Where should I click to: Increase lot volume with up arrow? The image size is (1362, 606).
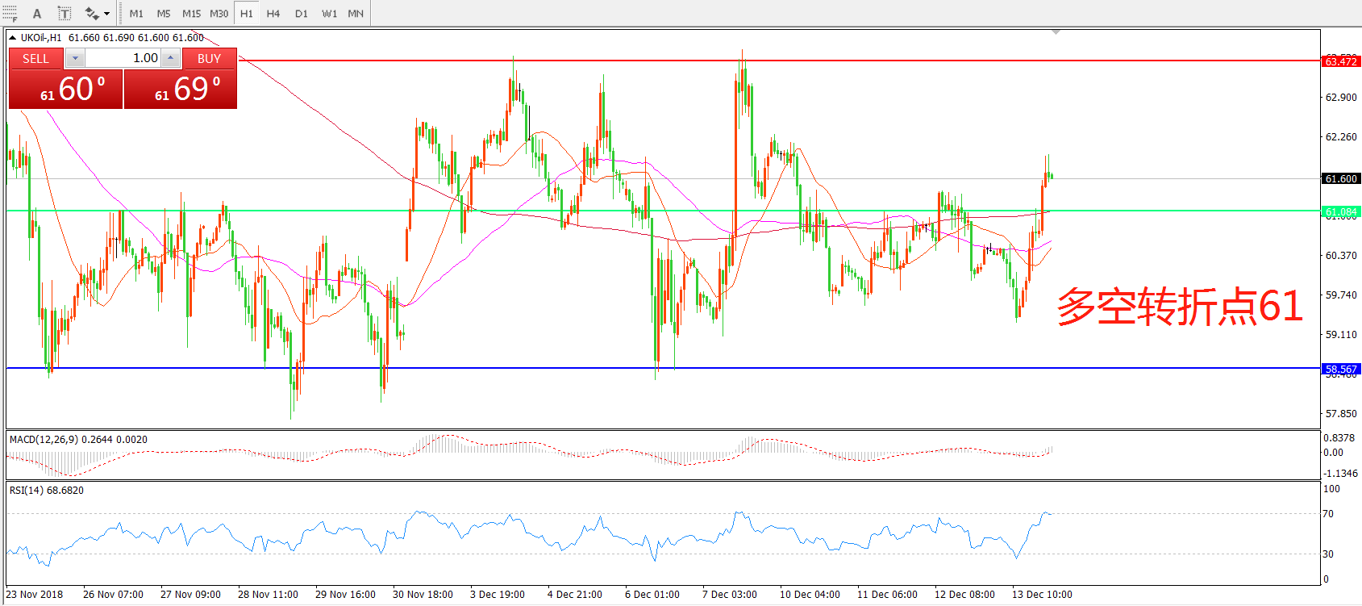pos(170,58)
